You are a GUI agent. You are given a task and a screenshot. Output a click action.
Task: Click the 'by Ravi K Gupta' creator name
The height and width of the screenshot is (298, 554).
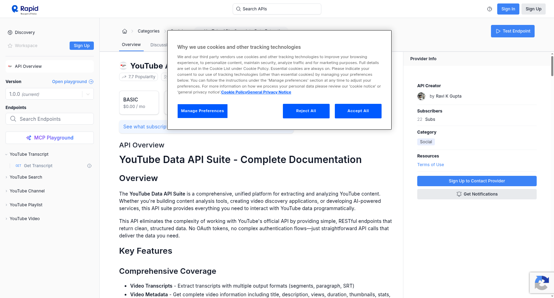(445, 96)
